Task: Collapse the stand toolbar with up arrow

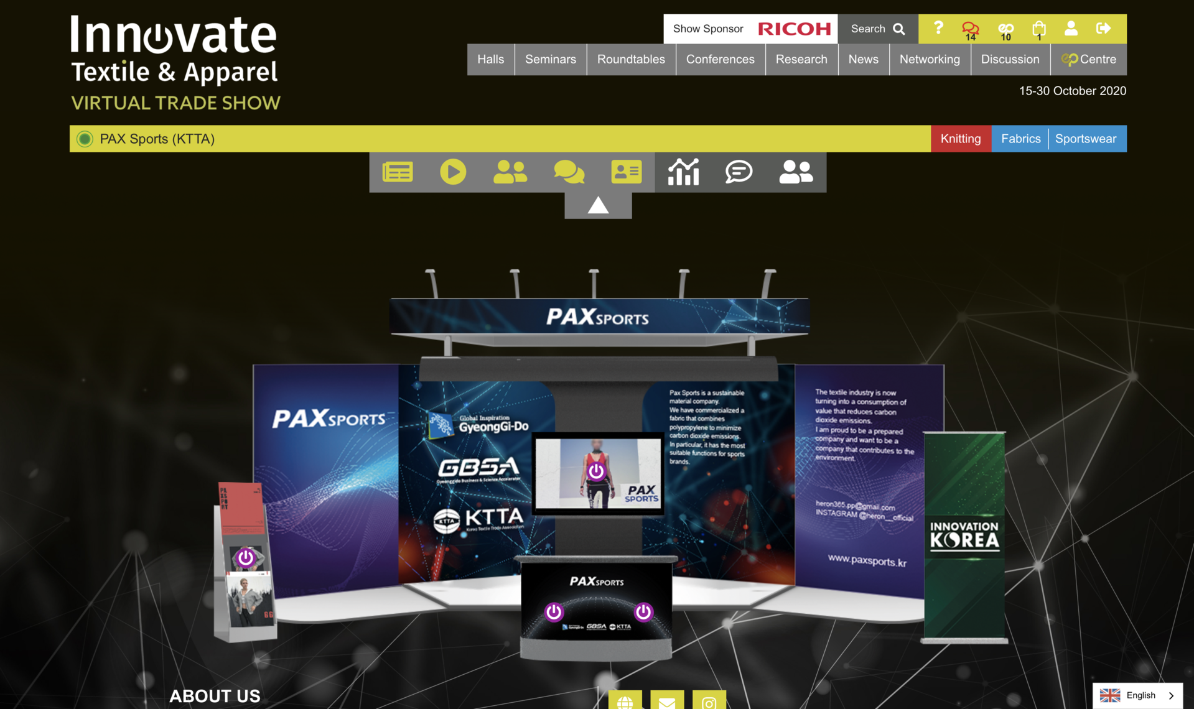Action: pyautogui.click(x=598, y=205)
